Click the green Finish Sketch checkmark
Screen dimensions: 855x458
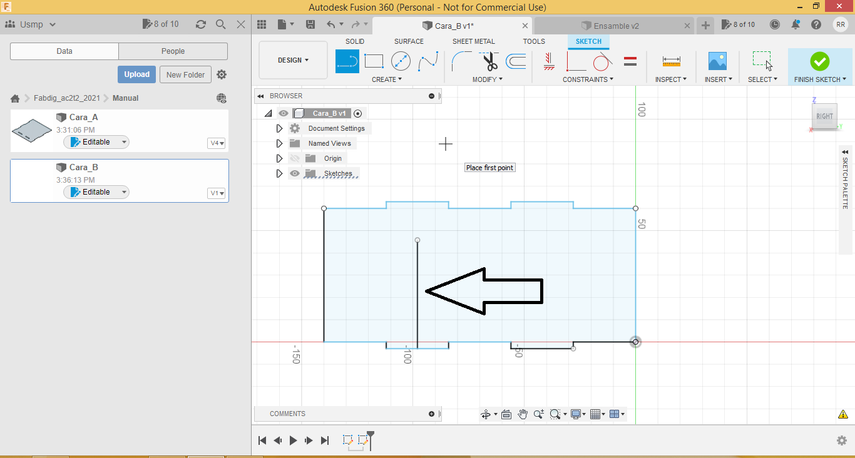(x=819, y=61)
